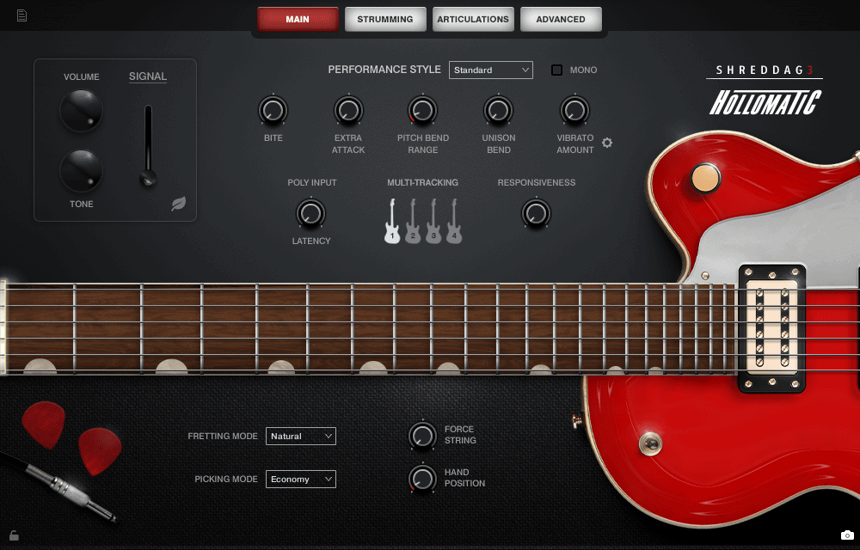
Task: Open the Performance Style dropdown
Action: point(490,70)
